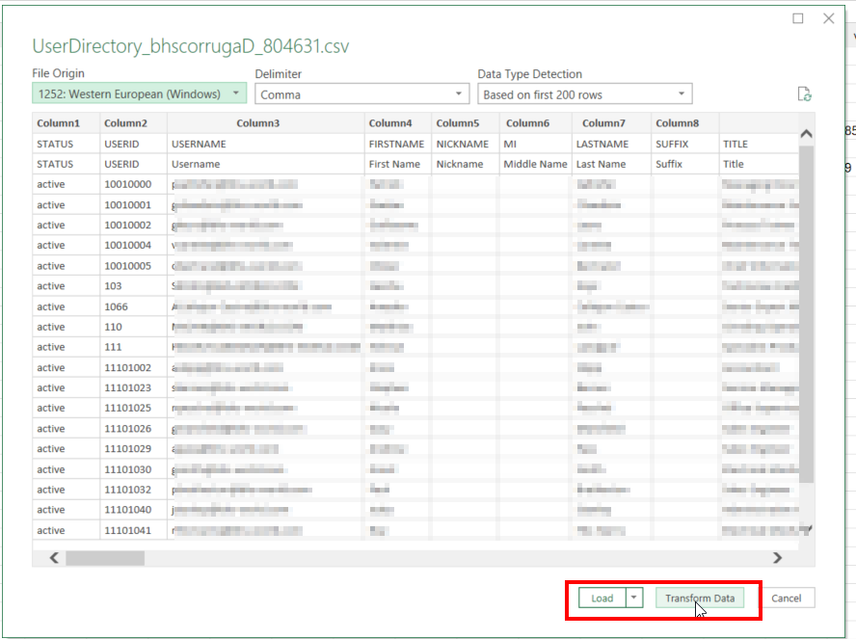Expand the Load button dropdown arrow

point(634,599)
